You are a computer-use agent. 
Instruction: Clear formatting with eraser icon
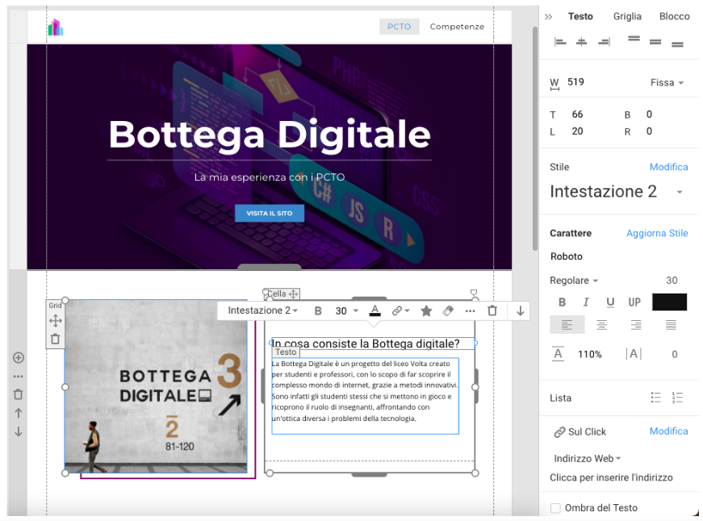[448, 311]
